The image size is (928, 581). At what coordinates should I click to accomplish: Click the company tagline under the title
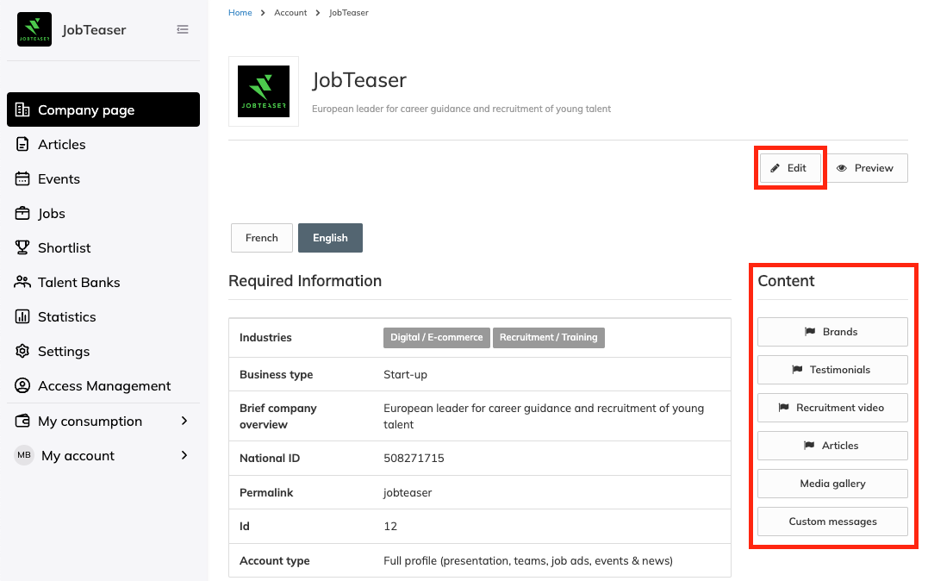(x=461, y=109)
